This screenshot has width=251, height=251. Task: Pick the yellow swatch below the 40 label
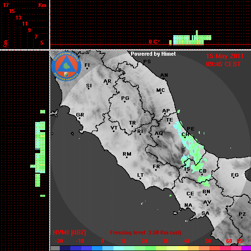[183, 248]
